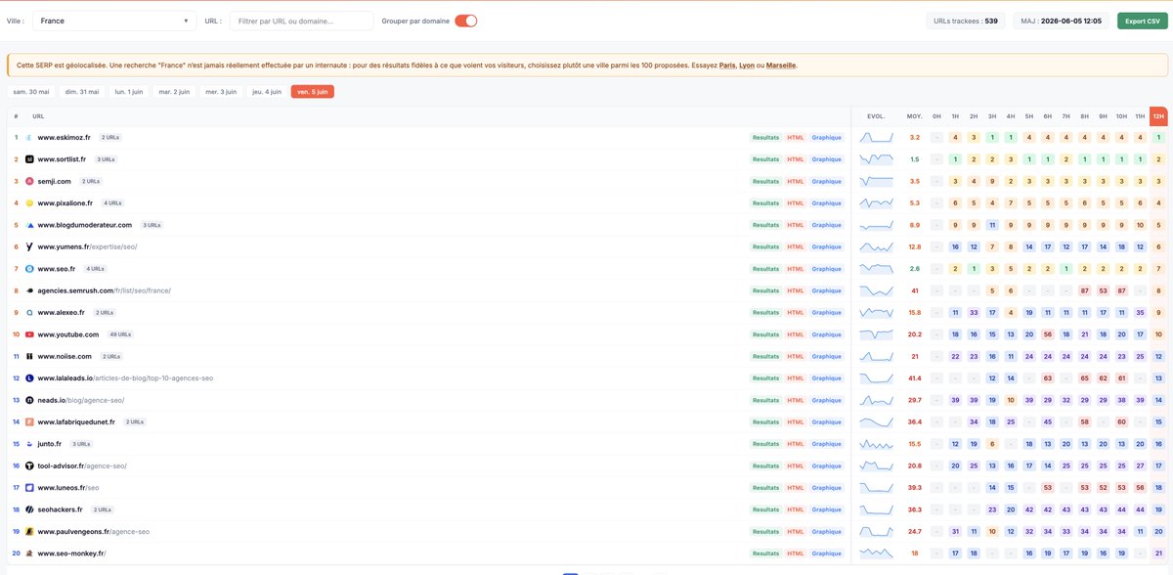Focus the Filtrer par URL ou domaine field
The height and width of the screenshot is (575, 1173).
(x=301, y=21)
